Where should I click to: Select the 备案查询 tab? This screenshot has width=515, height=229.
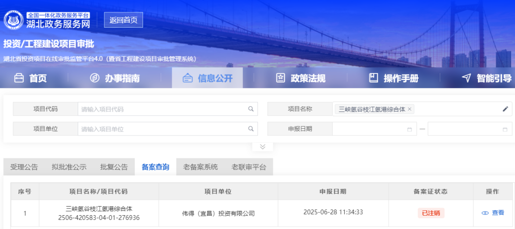[155, 167]
